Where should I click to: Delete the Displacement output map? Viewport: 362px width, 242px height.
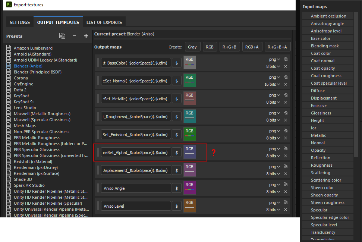pos(286,174)
